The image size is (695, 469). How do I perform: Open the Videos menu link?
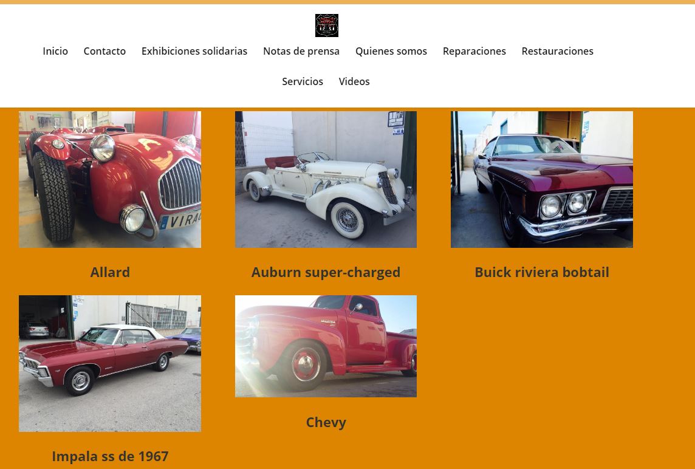point(354,81)
